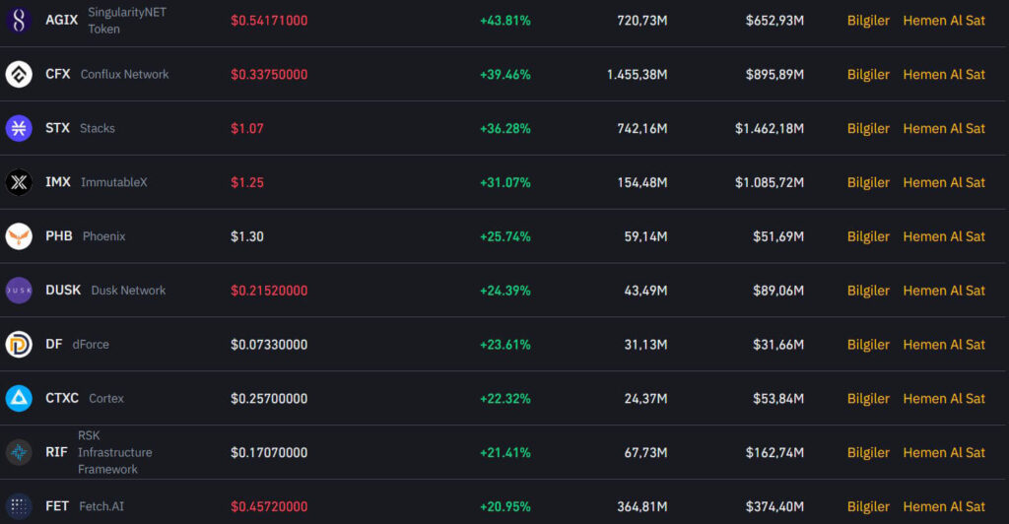Image resolution: width=1009 pixels, height=524 pixels.
Task: Click the 24,37M volume value
Action: [645, 399]
